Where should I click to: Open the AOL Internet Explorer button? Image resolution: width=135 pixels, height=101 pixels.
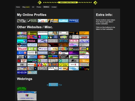[53, 57]
